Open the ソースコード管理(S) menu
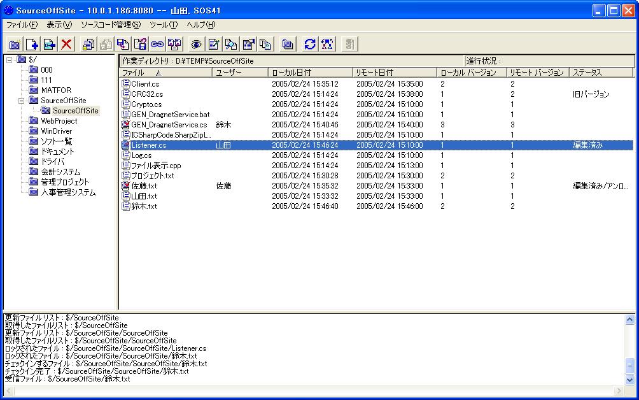This screenshot has height=400, width=639. 111,25
